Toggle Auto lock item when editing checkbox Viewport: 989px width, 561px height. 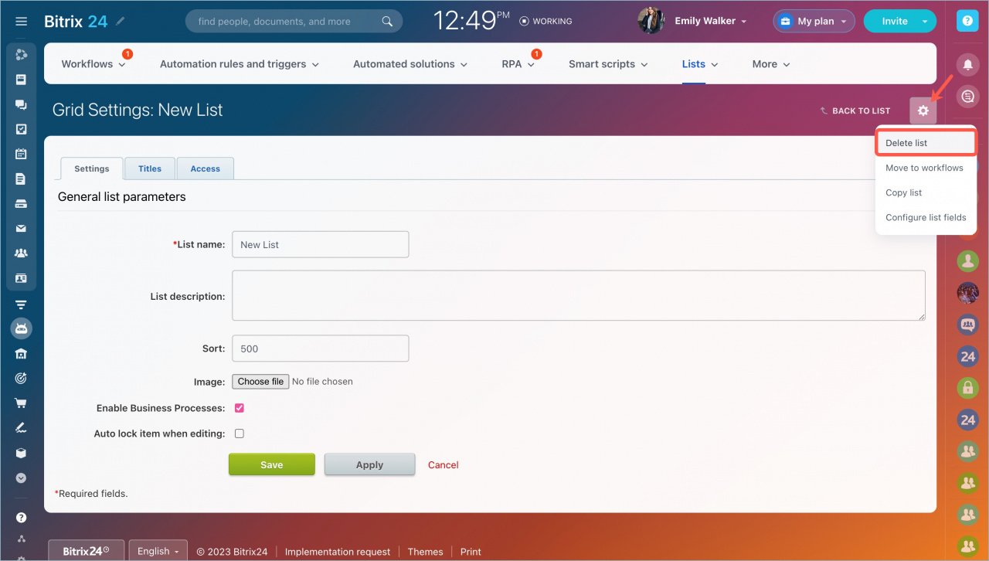pos(240,433)
